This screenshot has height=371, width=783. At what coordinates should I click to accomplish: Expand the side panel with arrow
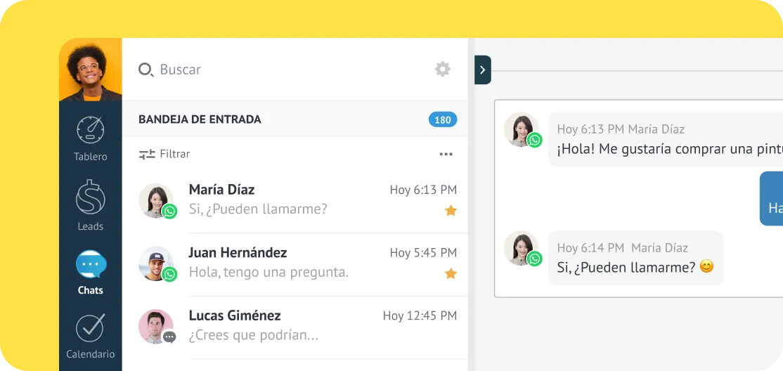(482, 70)
